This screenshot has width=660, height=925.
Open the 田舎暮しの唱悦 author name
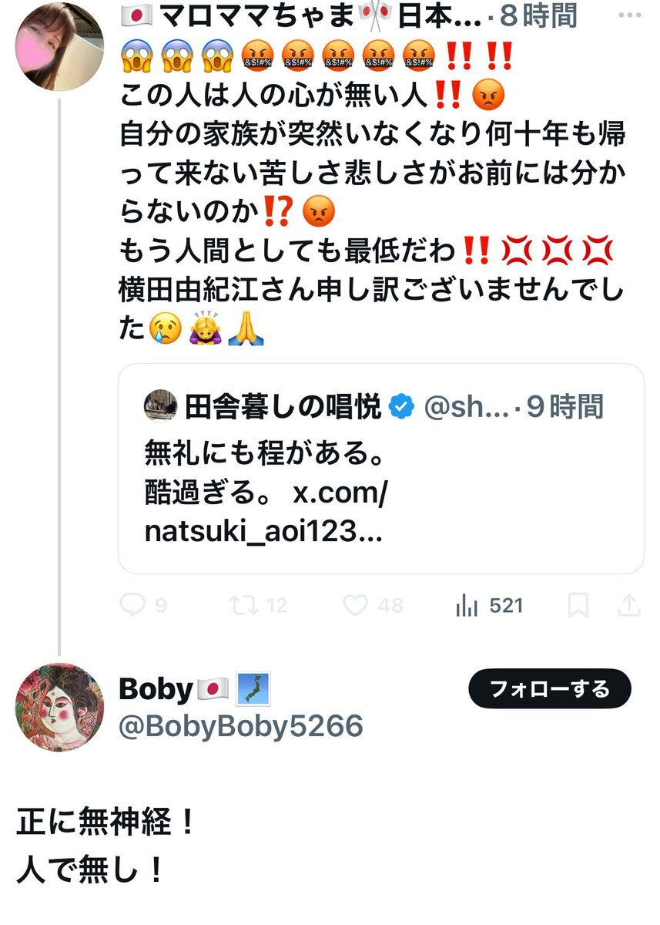[x=283, y=407]
